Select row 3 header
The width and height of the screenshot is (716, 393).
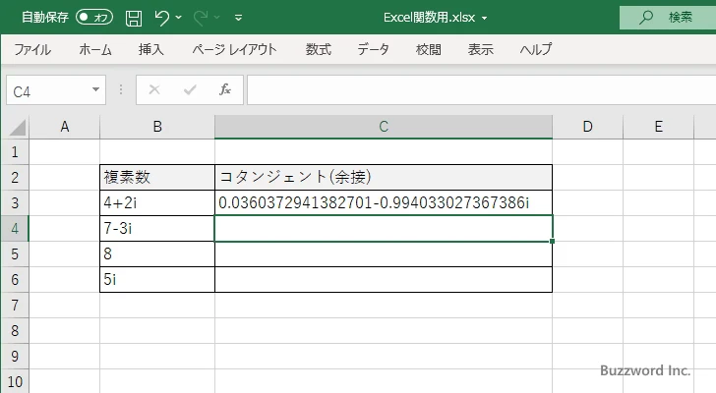click(15, 202)
